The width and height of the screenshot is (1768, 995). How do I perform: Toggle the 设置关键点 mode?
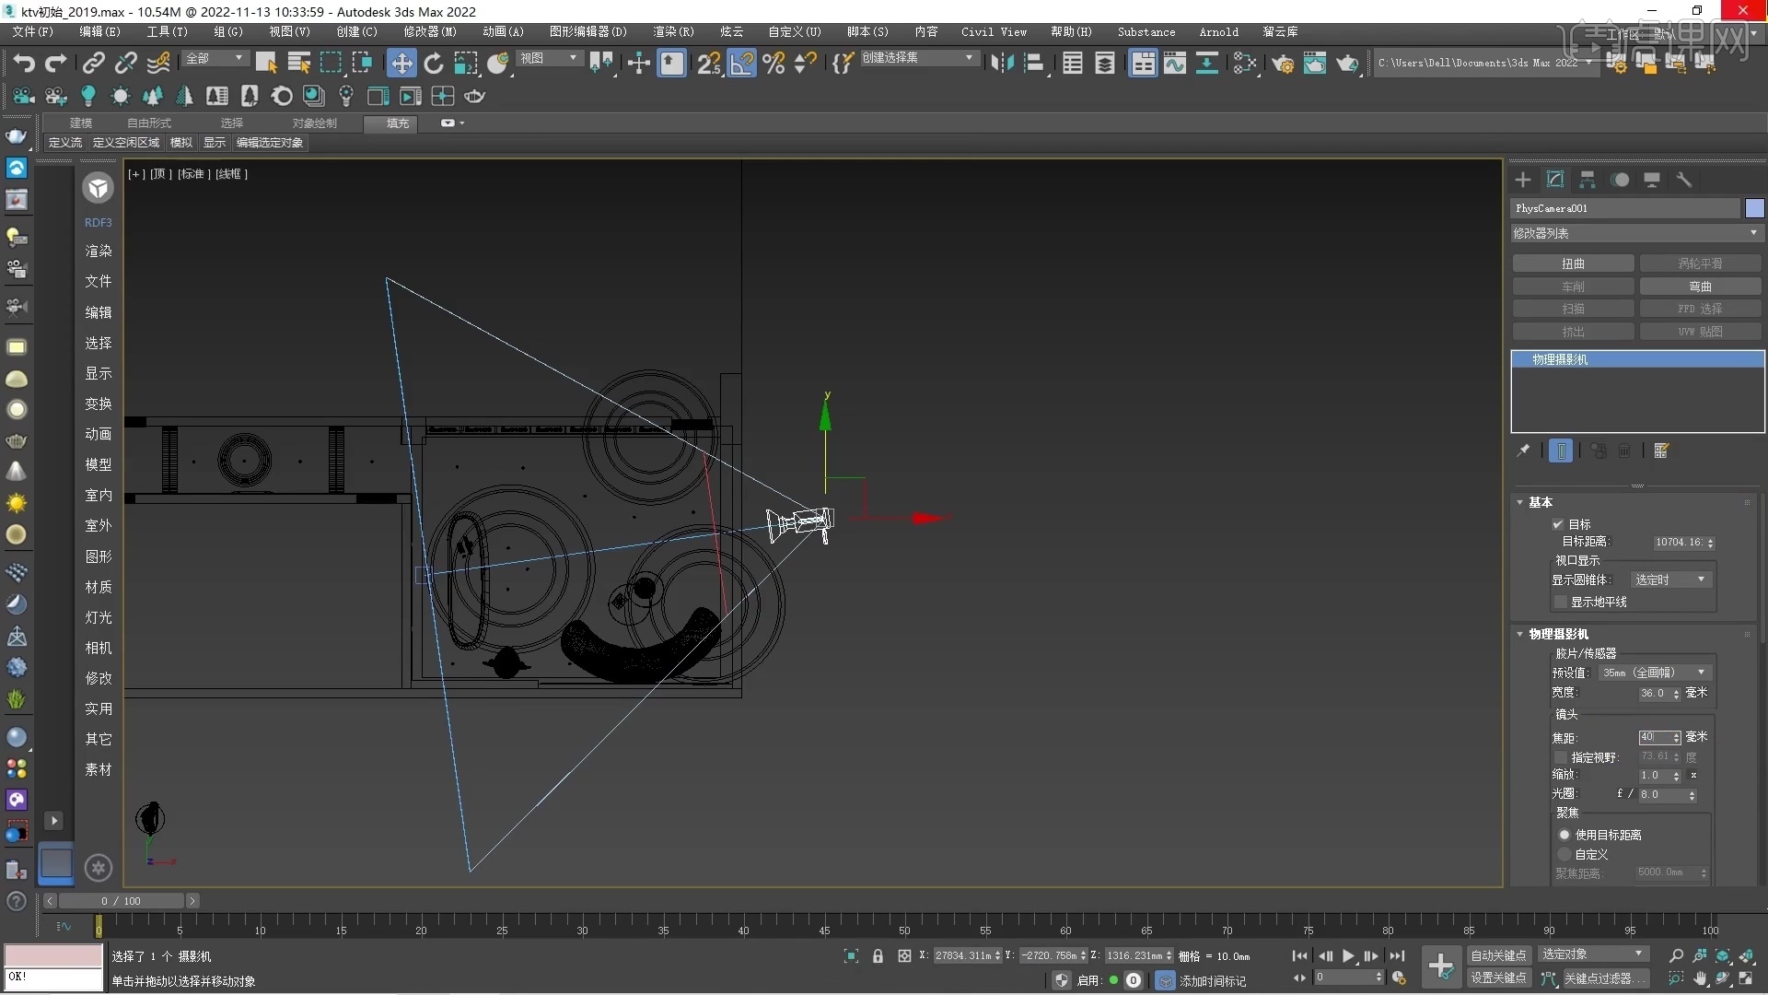click(x=1498, y=977)
